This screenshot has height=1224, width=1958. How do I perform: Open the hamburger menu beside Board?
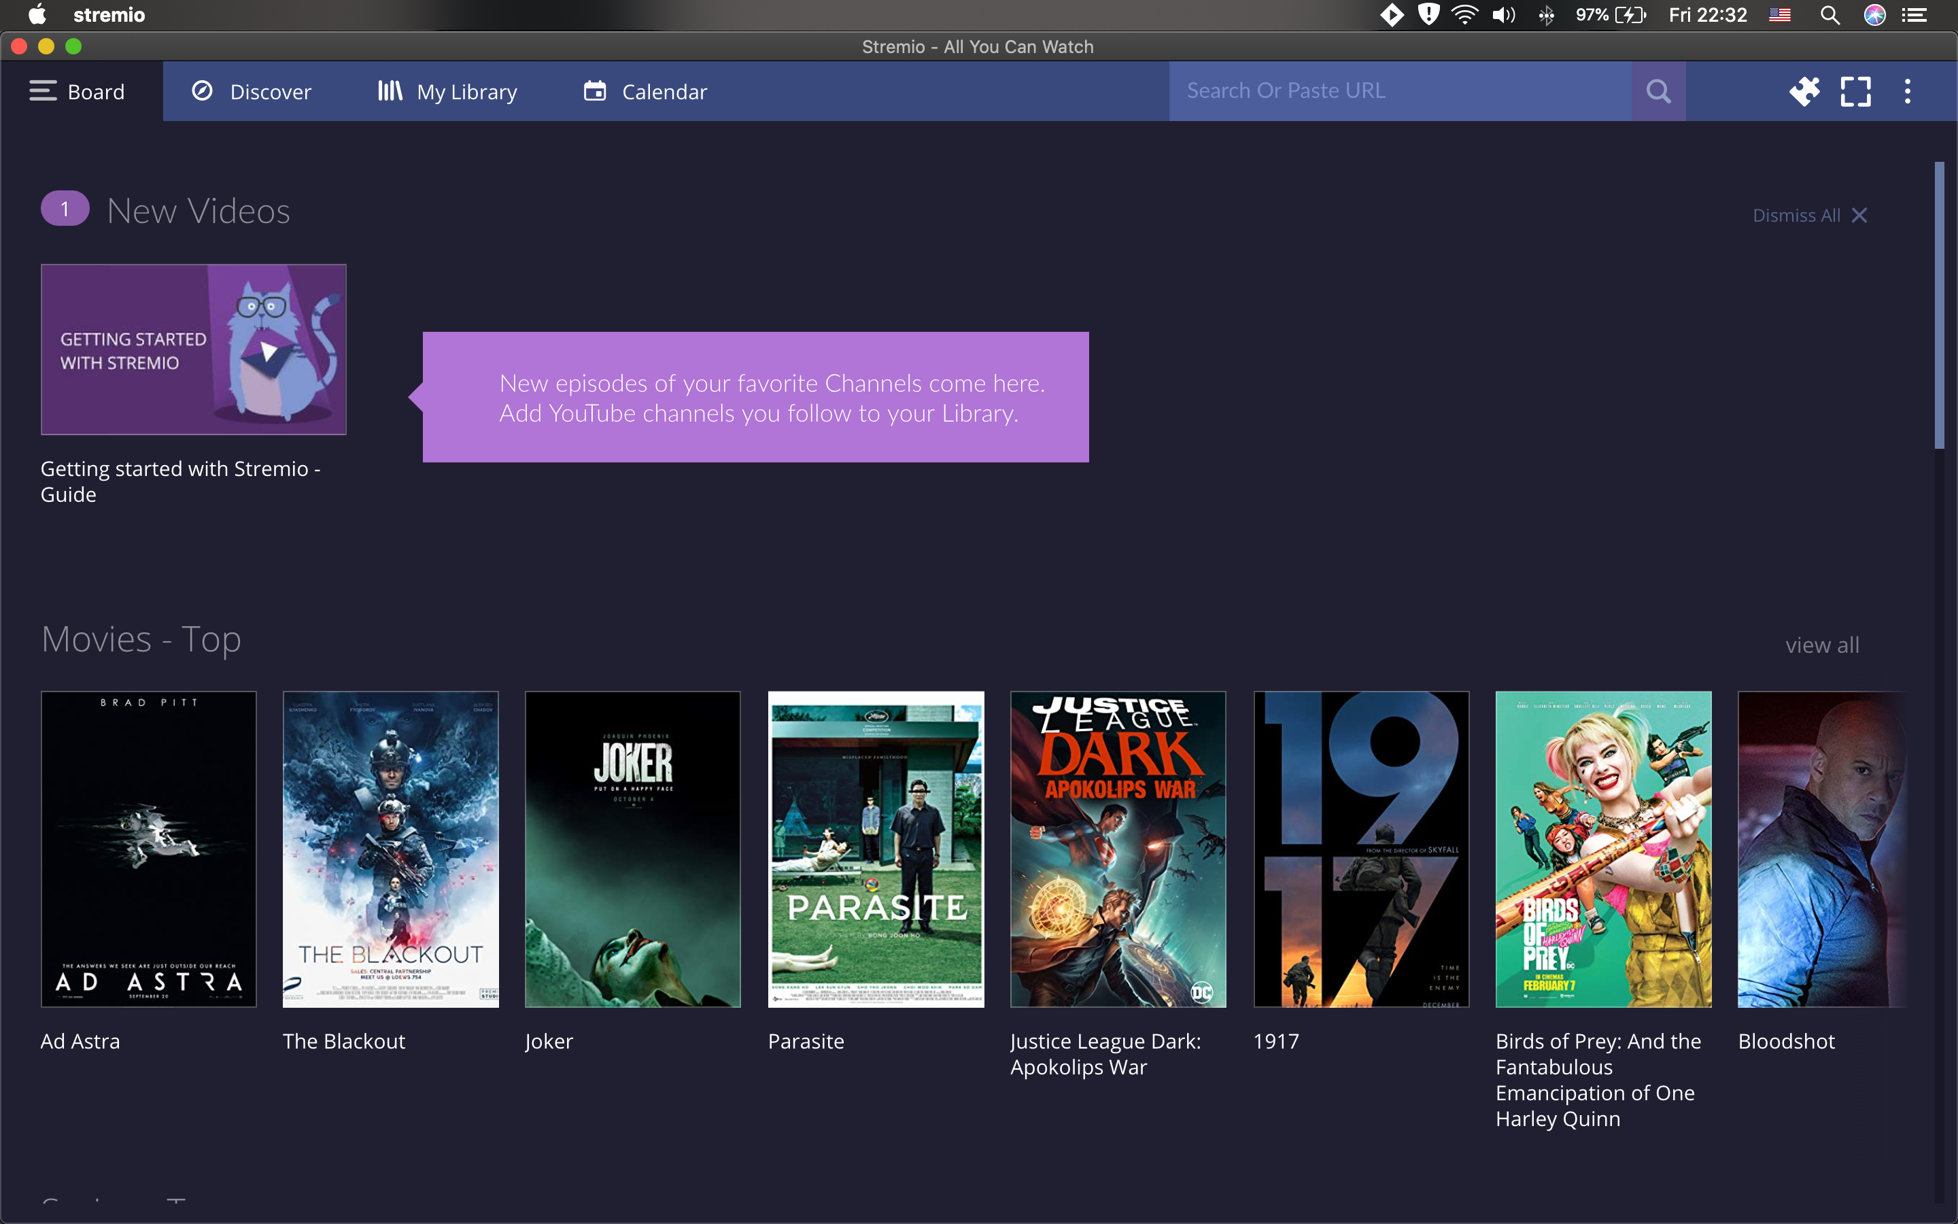click(x=43, y=90)
